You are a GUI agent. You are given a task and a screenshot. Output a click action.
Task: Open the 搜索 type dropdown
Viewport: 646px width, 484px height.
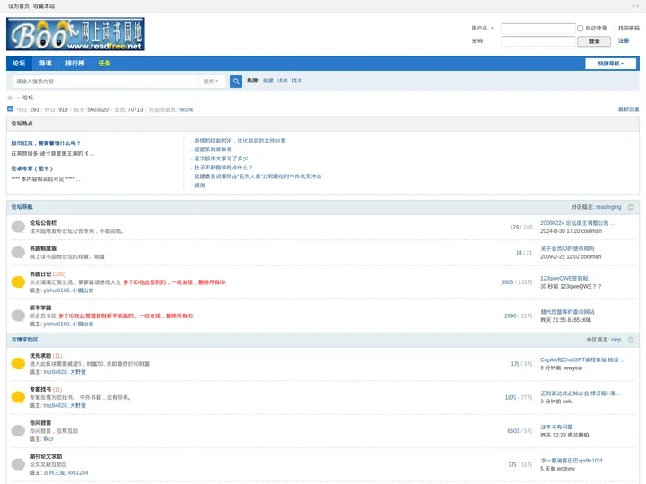[x=211, y=81]
